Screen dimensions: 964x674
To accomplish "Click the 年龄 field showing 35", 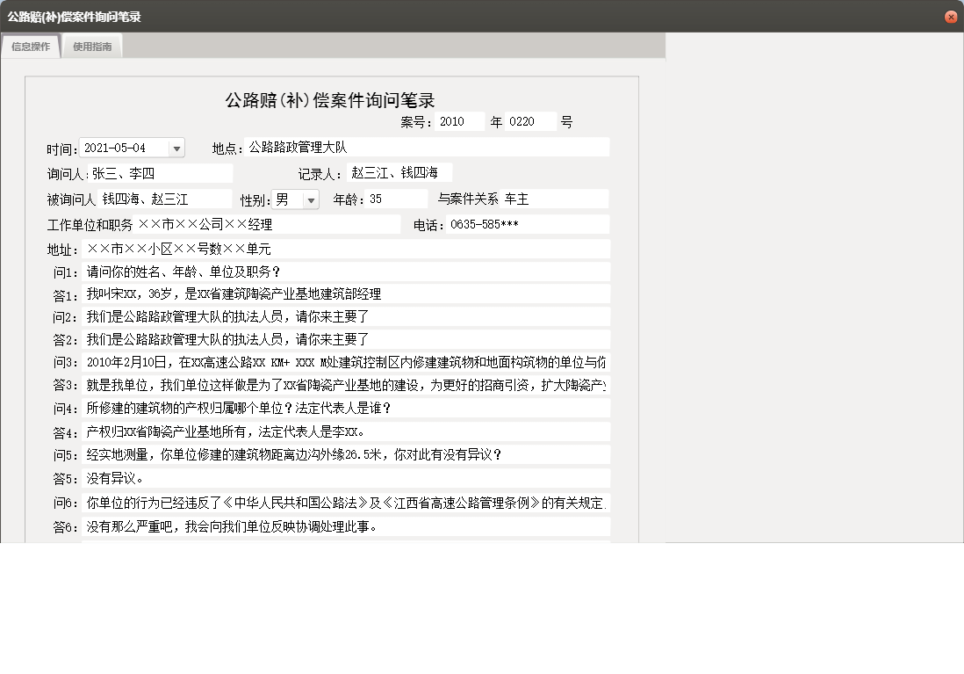I will click(x=395, y=198).
